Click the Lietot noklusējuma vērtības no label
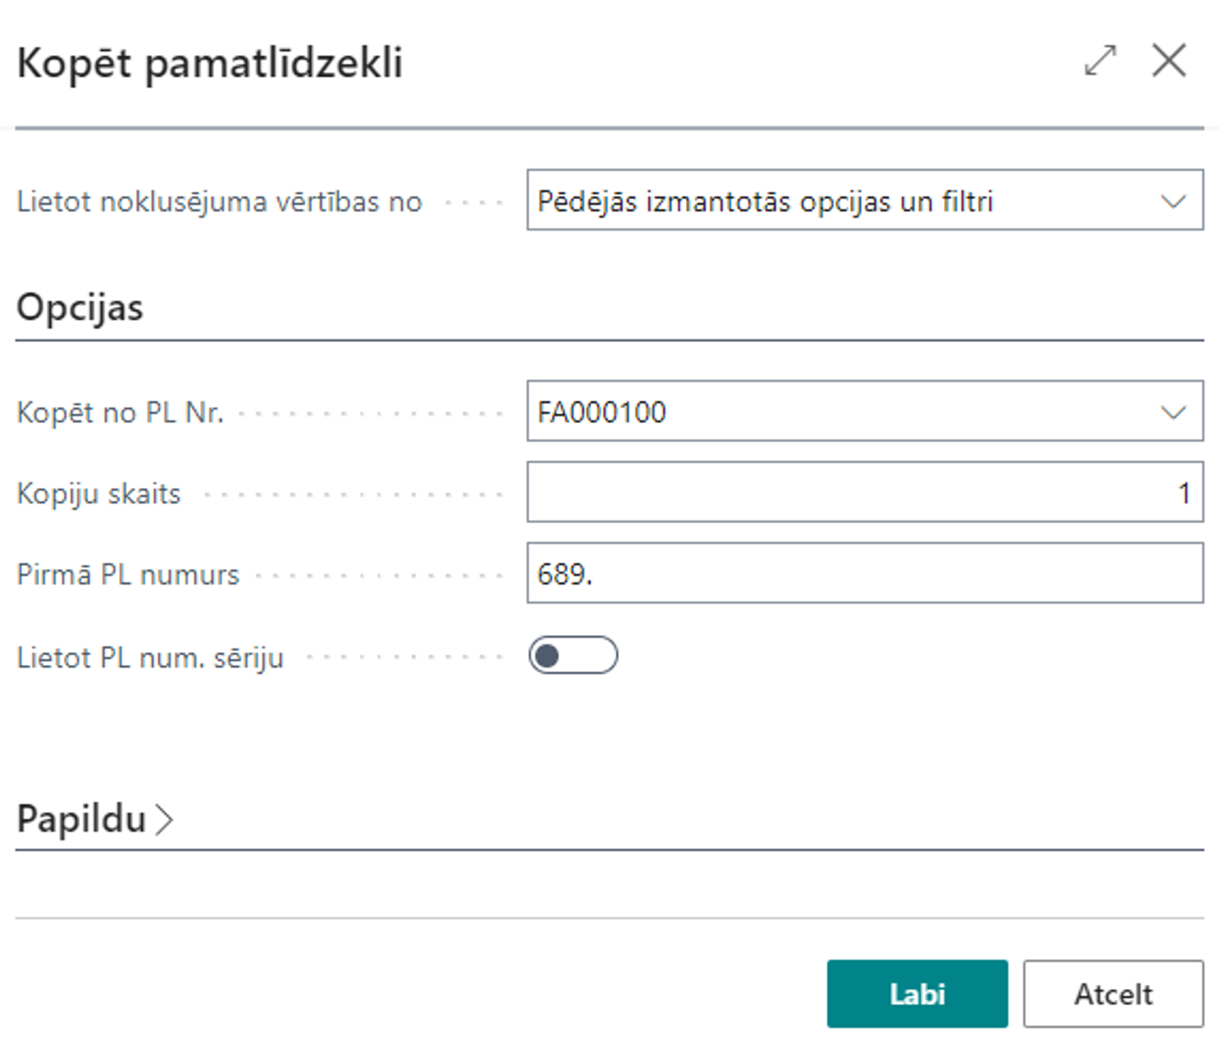 click(219, 202)
